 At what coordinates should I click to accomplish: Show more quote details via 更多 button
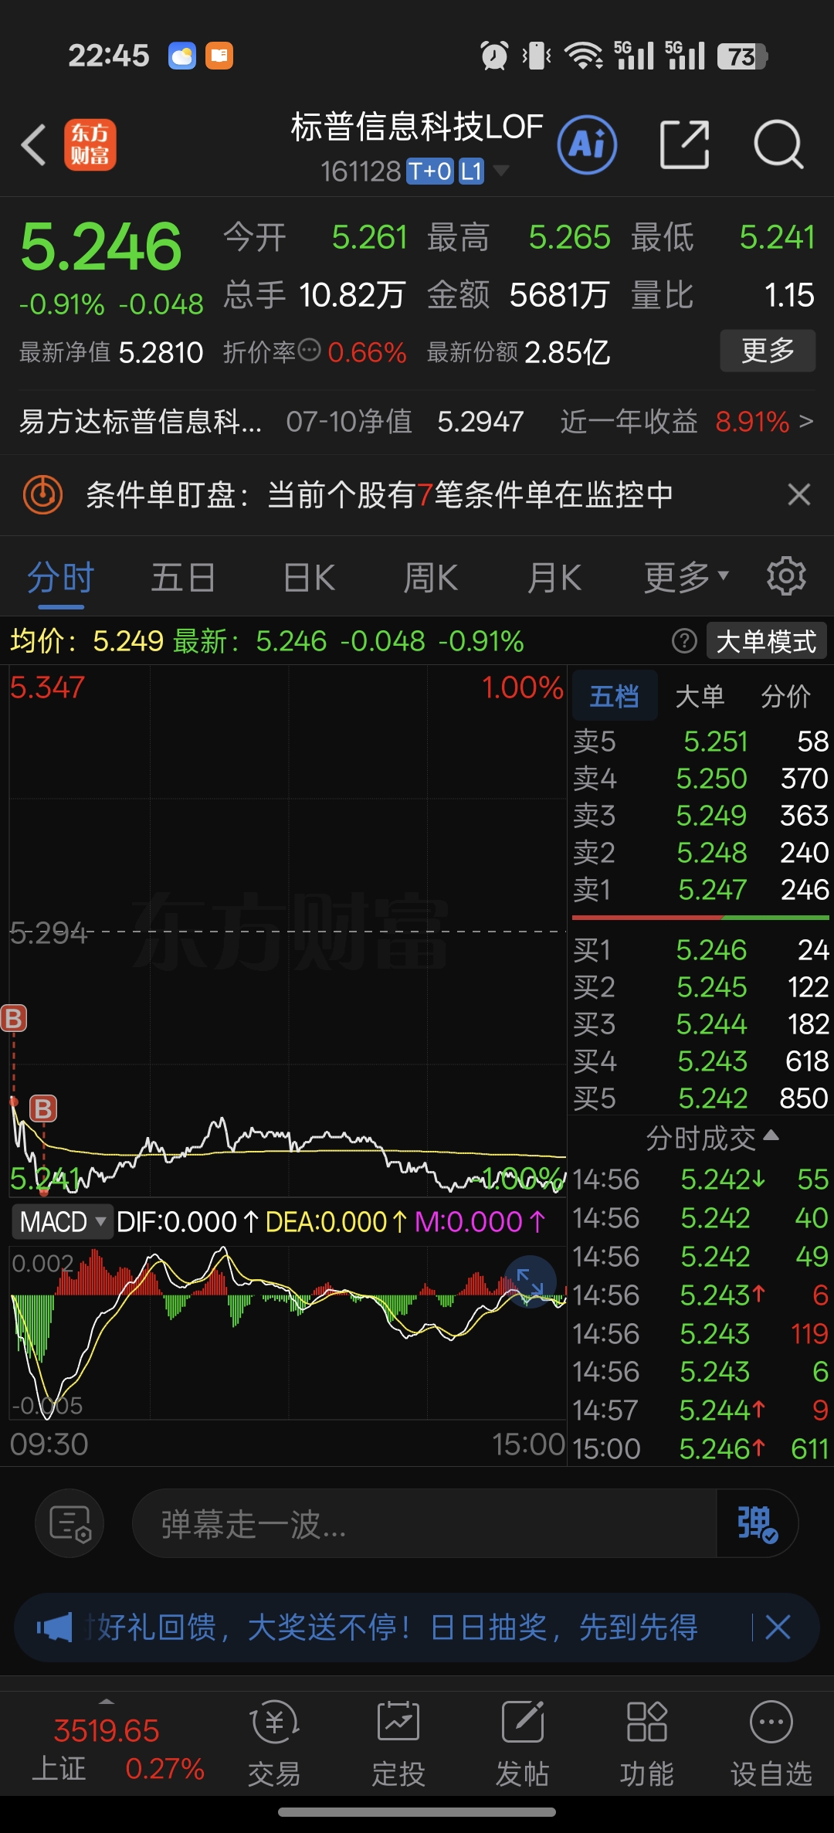point(768,351)
